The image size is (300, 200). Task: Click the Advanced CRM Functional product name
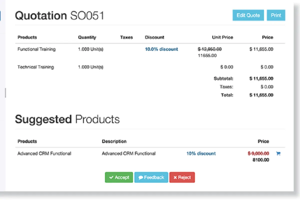pyautogui.click(x=44, y=153)
